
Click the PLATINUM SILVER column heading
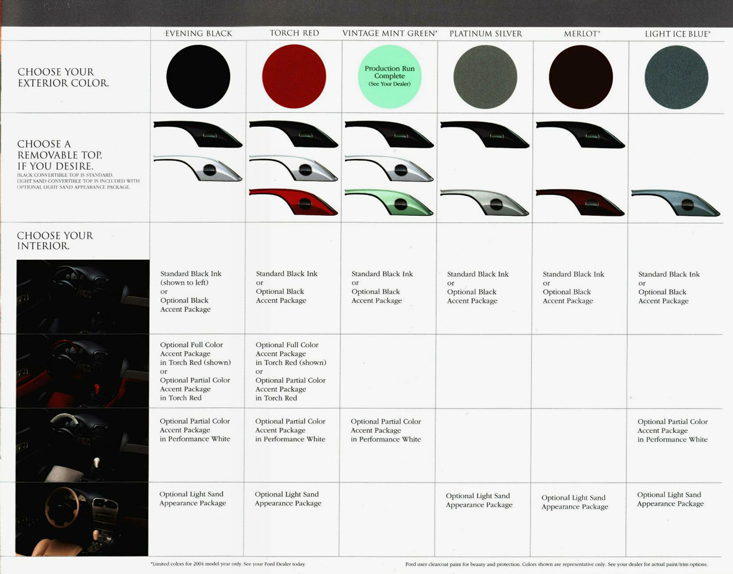pyautogui.click(x=486, y=34)
